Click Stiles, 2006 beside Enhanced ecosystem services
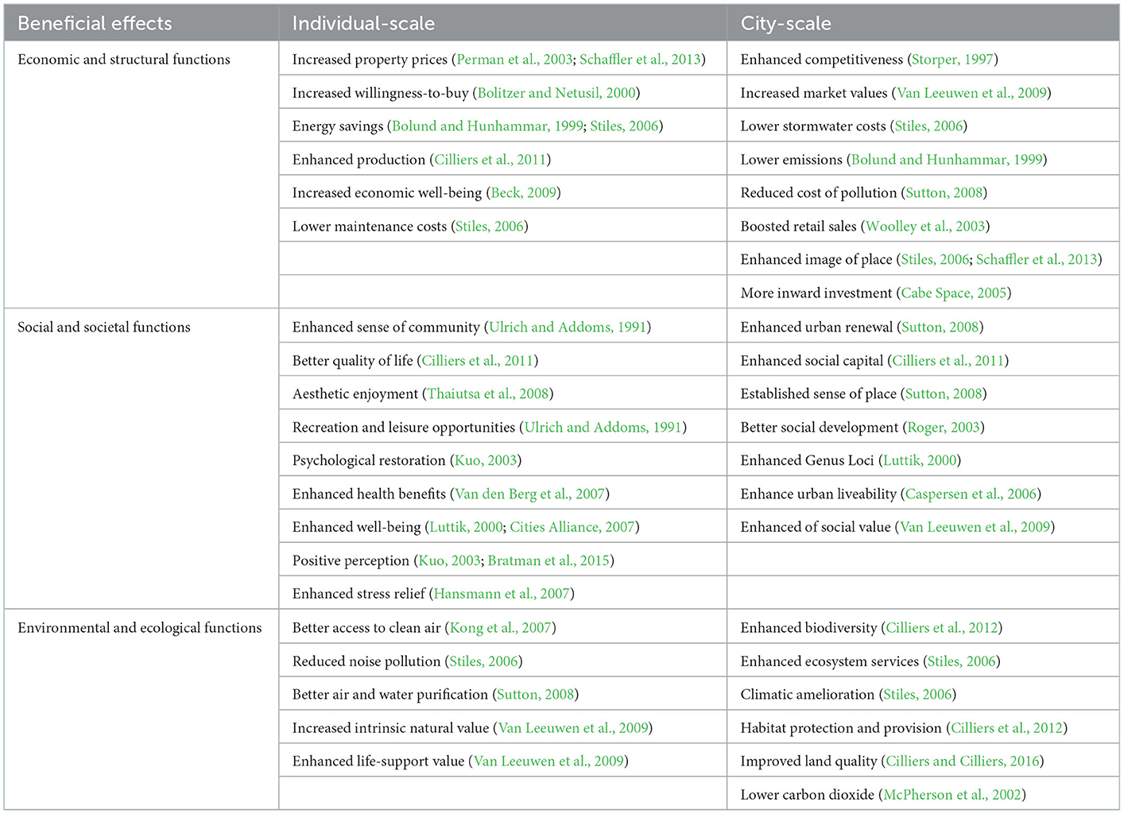Viewport: 1124px width, 814px height. point(962,661)
